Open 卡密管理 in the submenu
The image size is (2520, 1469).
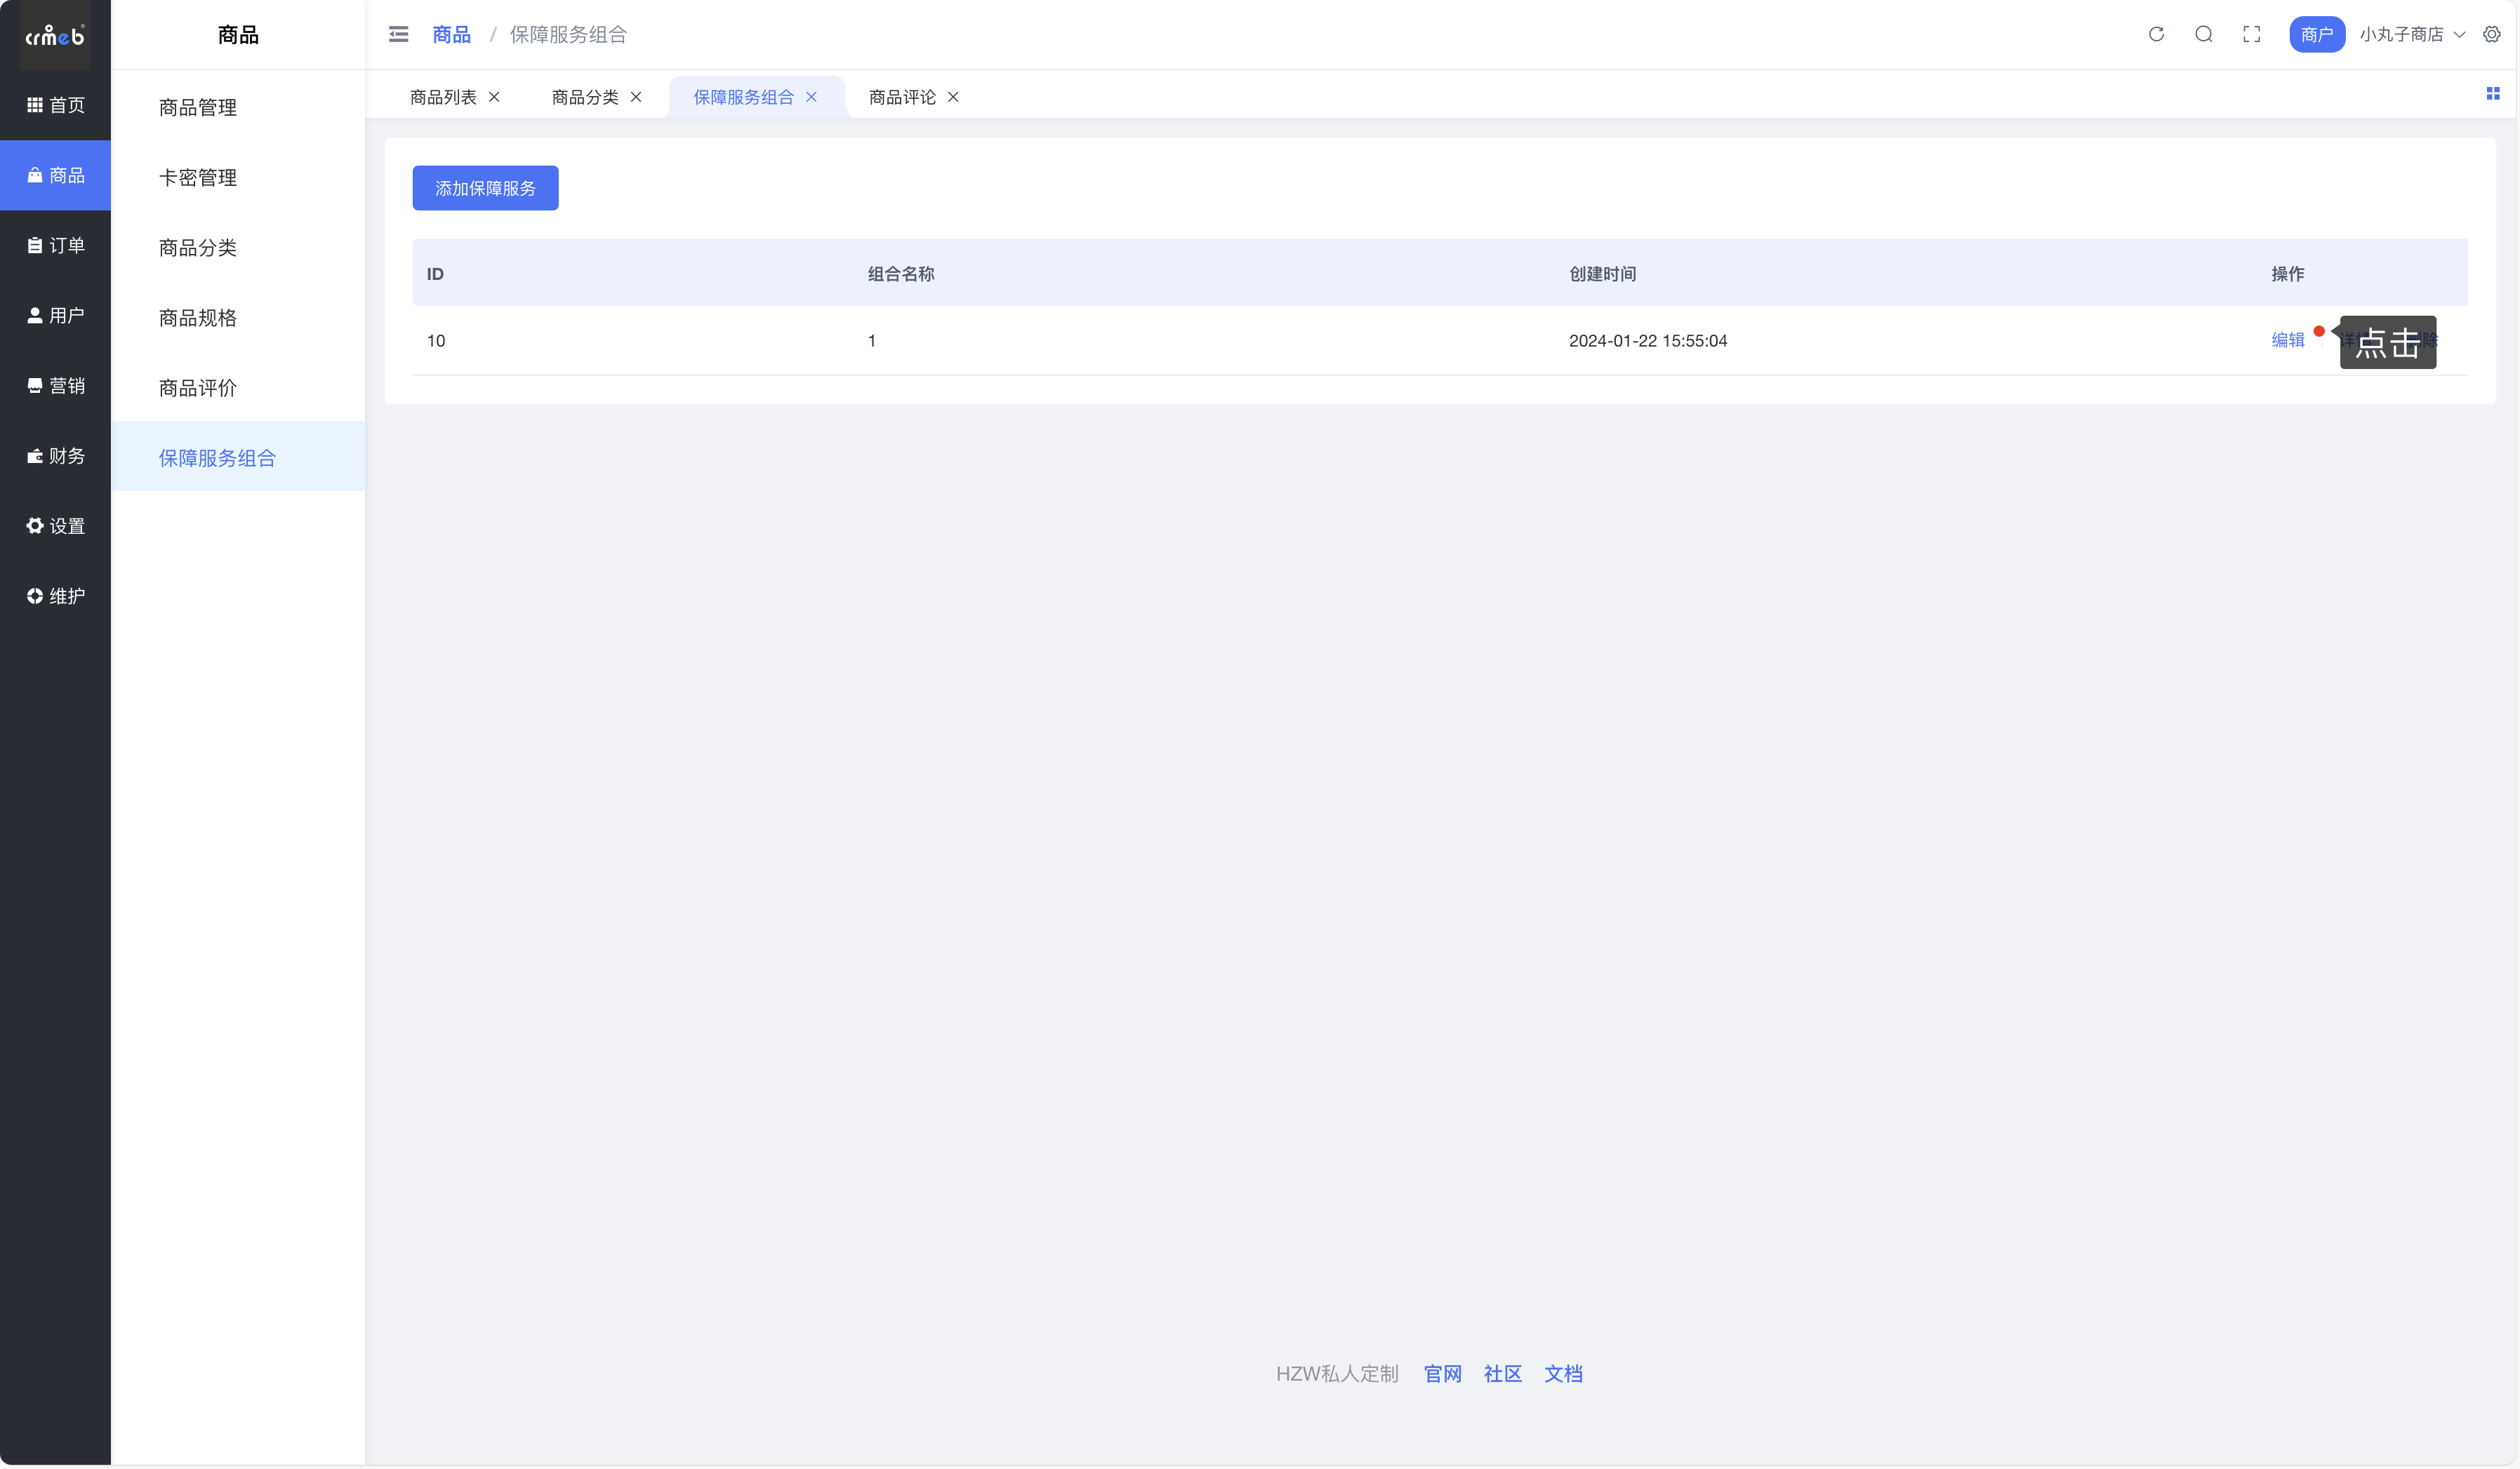[197, 177]
